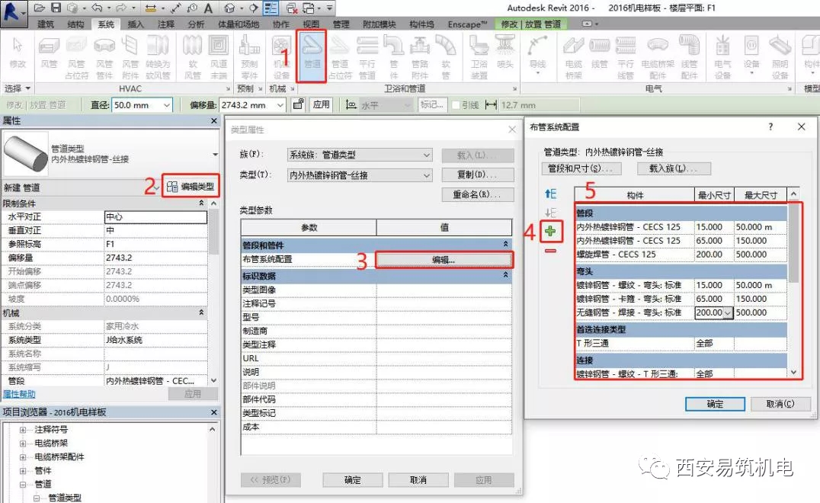Open dropdown in the 200.00 minimum size cell
Image resolution: width=820 pixels, height=503 pixels.
728,312
